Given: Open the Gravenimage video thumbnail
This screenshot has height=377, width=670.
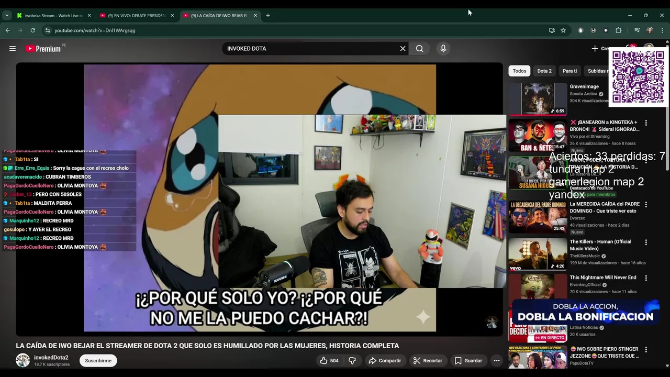Looking at the screenshot, I should [x=538, y=99].
